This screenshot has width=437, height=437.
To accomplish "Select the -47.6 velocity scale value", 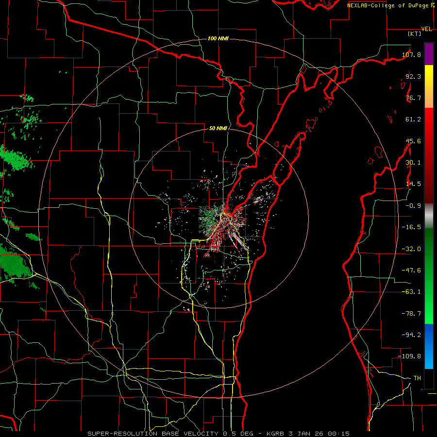I will pyautogui.click(x=411, y=270).
